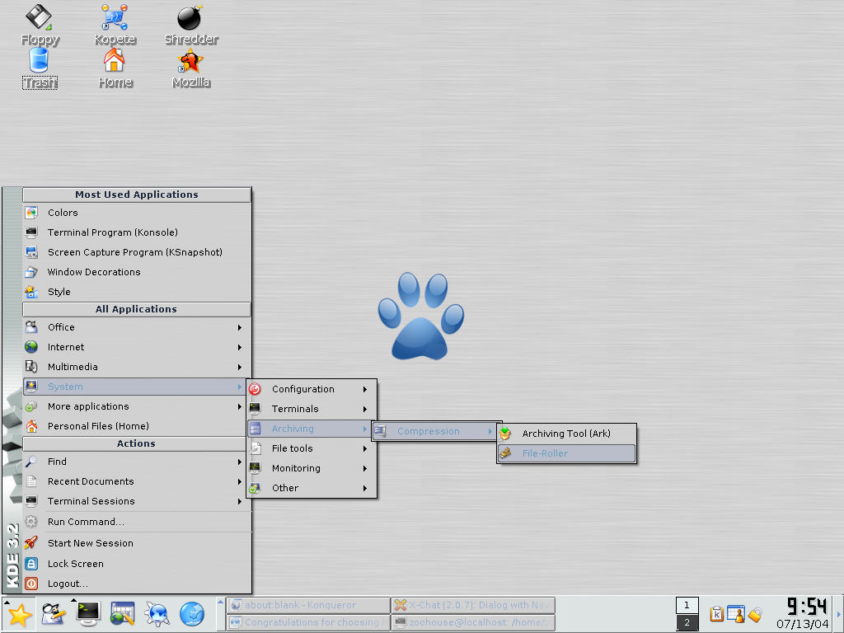Select the Archiving submenu item
Viewport: 844px width, 633px height.
click(x=312, y=429)
